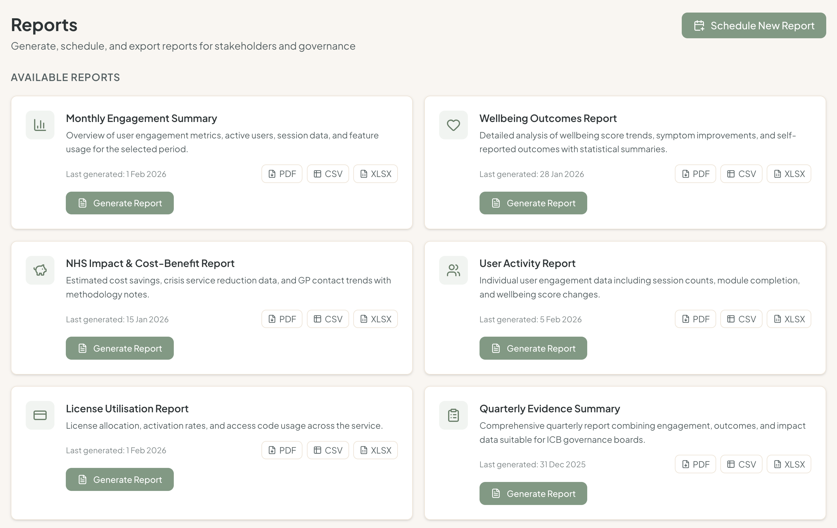Export Quarterly Evidence Summary as CSV
The height and width of the screenshot is (528, 837).
coord(741,464)
